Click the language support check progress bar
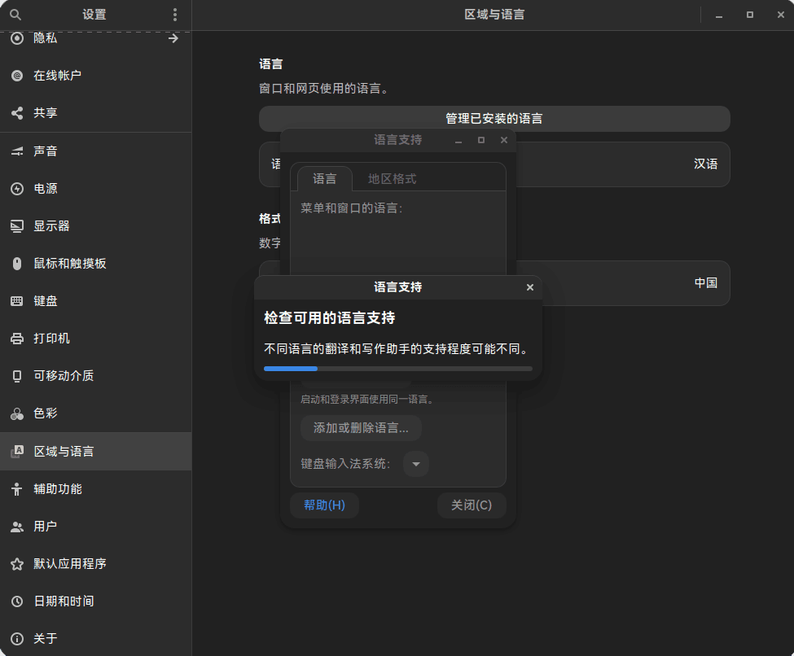 click(397, 368)
